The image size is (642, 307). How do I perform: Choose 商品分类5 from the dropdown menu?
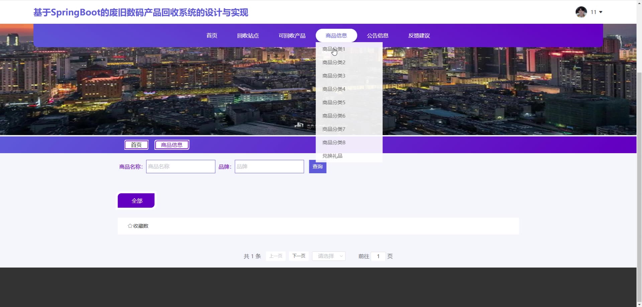click(x=349, y=103)
